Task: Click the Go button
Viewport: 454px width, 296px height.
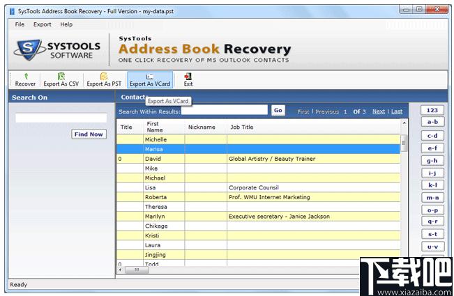Action: 278,110
